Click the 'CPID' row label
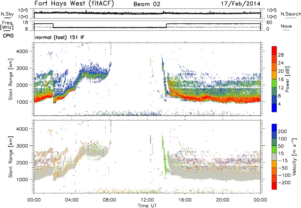This screenshot has width=301, height=208. point(8,36)
